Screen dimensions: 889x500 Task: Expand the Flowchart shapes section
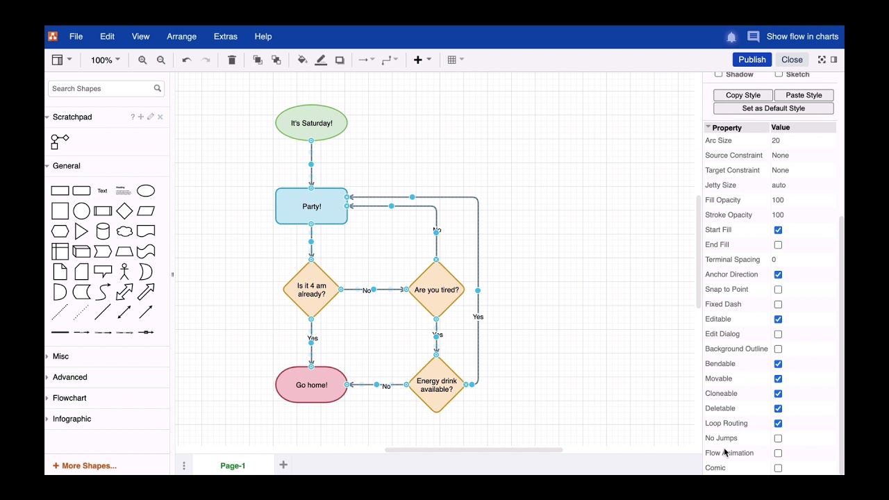(x=69, y=398)
